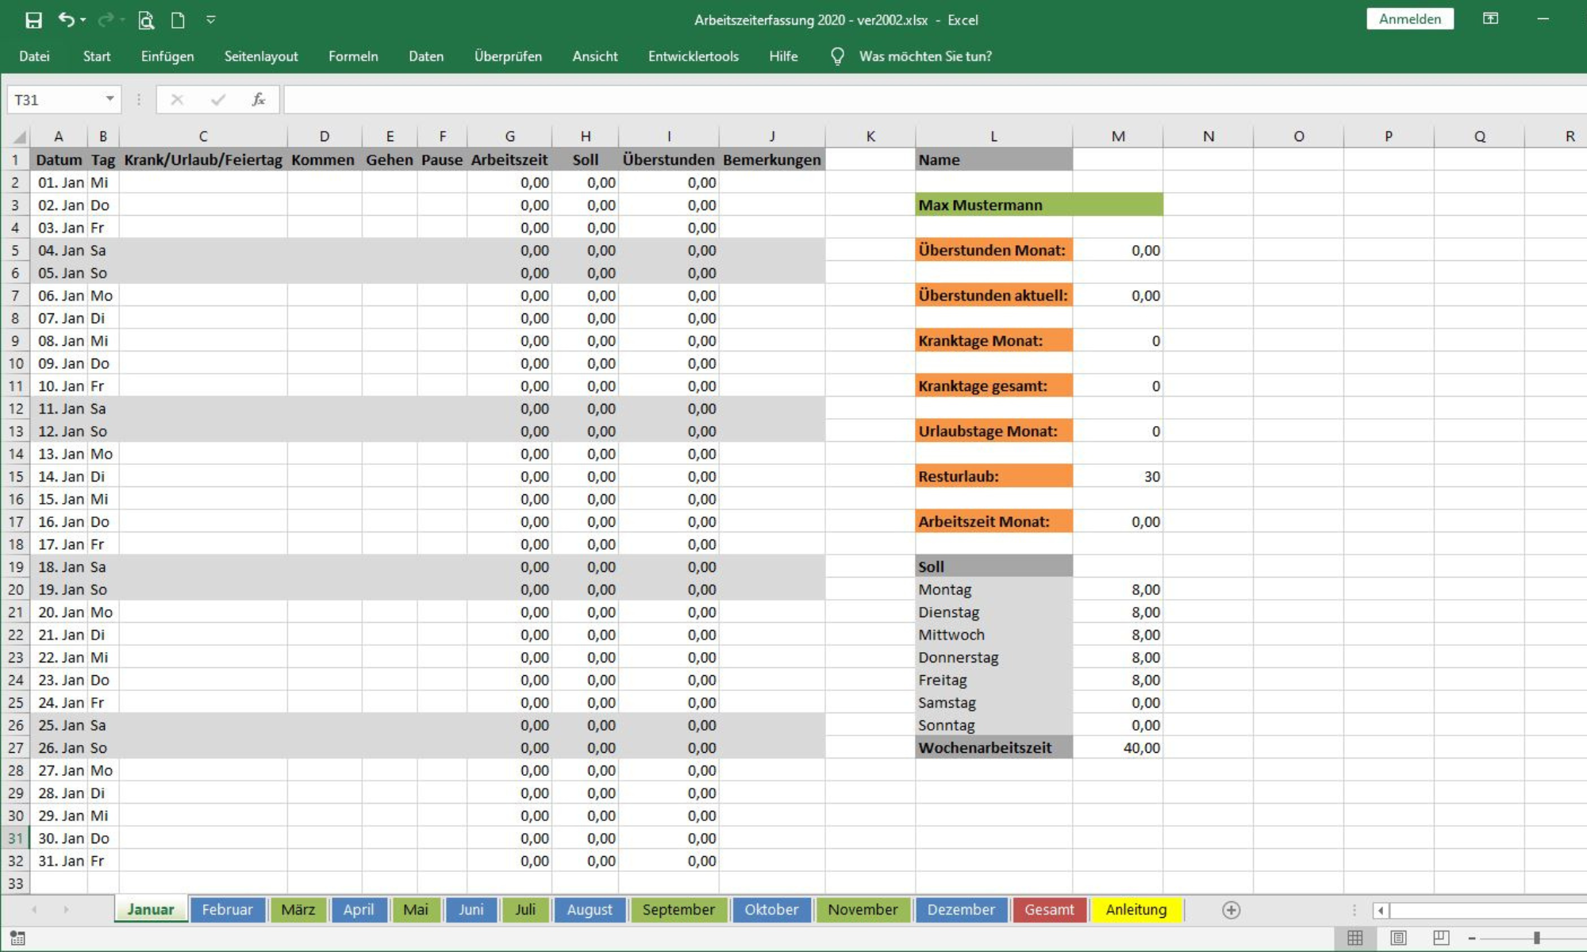Click the ribbon display options icon
Image resolution: width=1587 pixels, height=952 pixels.
pyautogui.click(x=1490, y=19)
